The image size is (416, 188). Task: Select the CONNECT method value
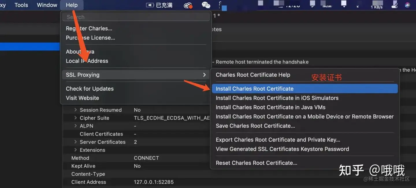[x=146, y=158]
